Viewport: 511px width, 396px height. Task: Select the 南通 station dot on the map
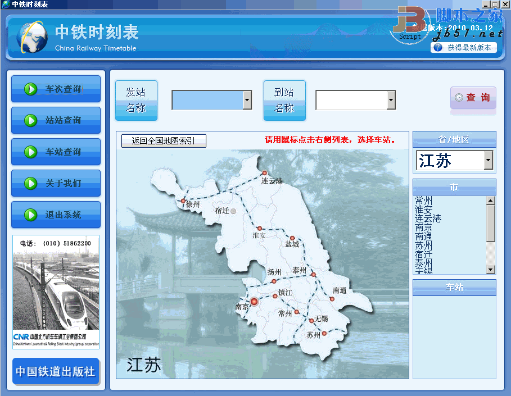point(332,299)
